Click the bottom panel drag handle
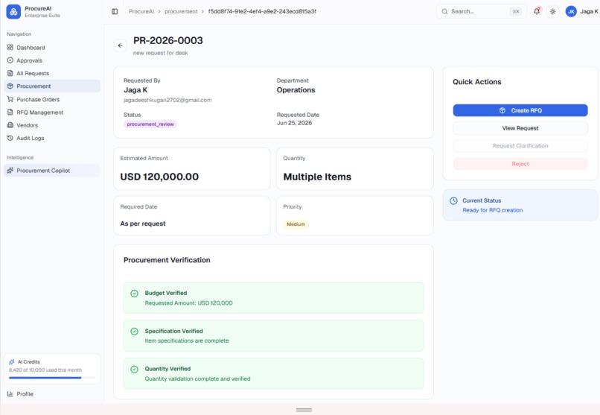 [304, 410]
